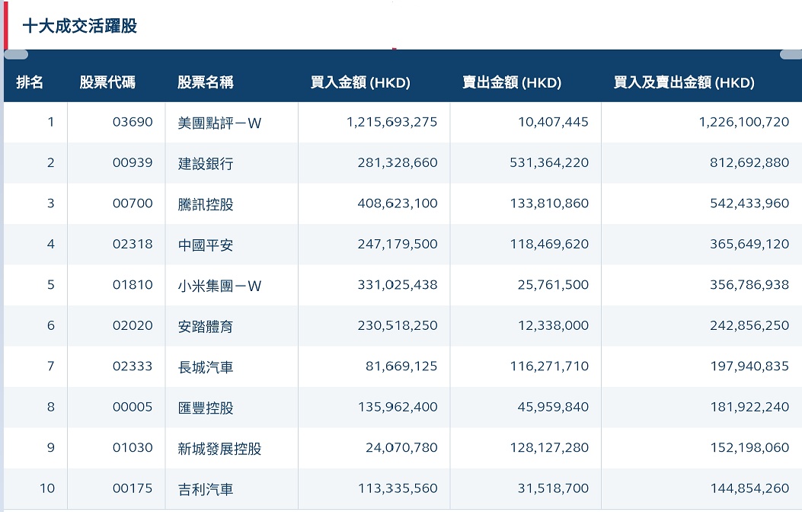Click buy amount 135,962,400
The height and width of the screenshot is (512, 802).
click(x=398, y=407)
